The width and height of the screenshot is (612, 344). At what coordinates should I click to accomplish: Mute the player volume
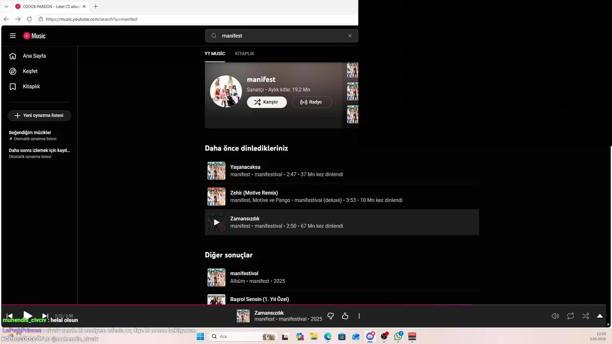[555, 316]
